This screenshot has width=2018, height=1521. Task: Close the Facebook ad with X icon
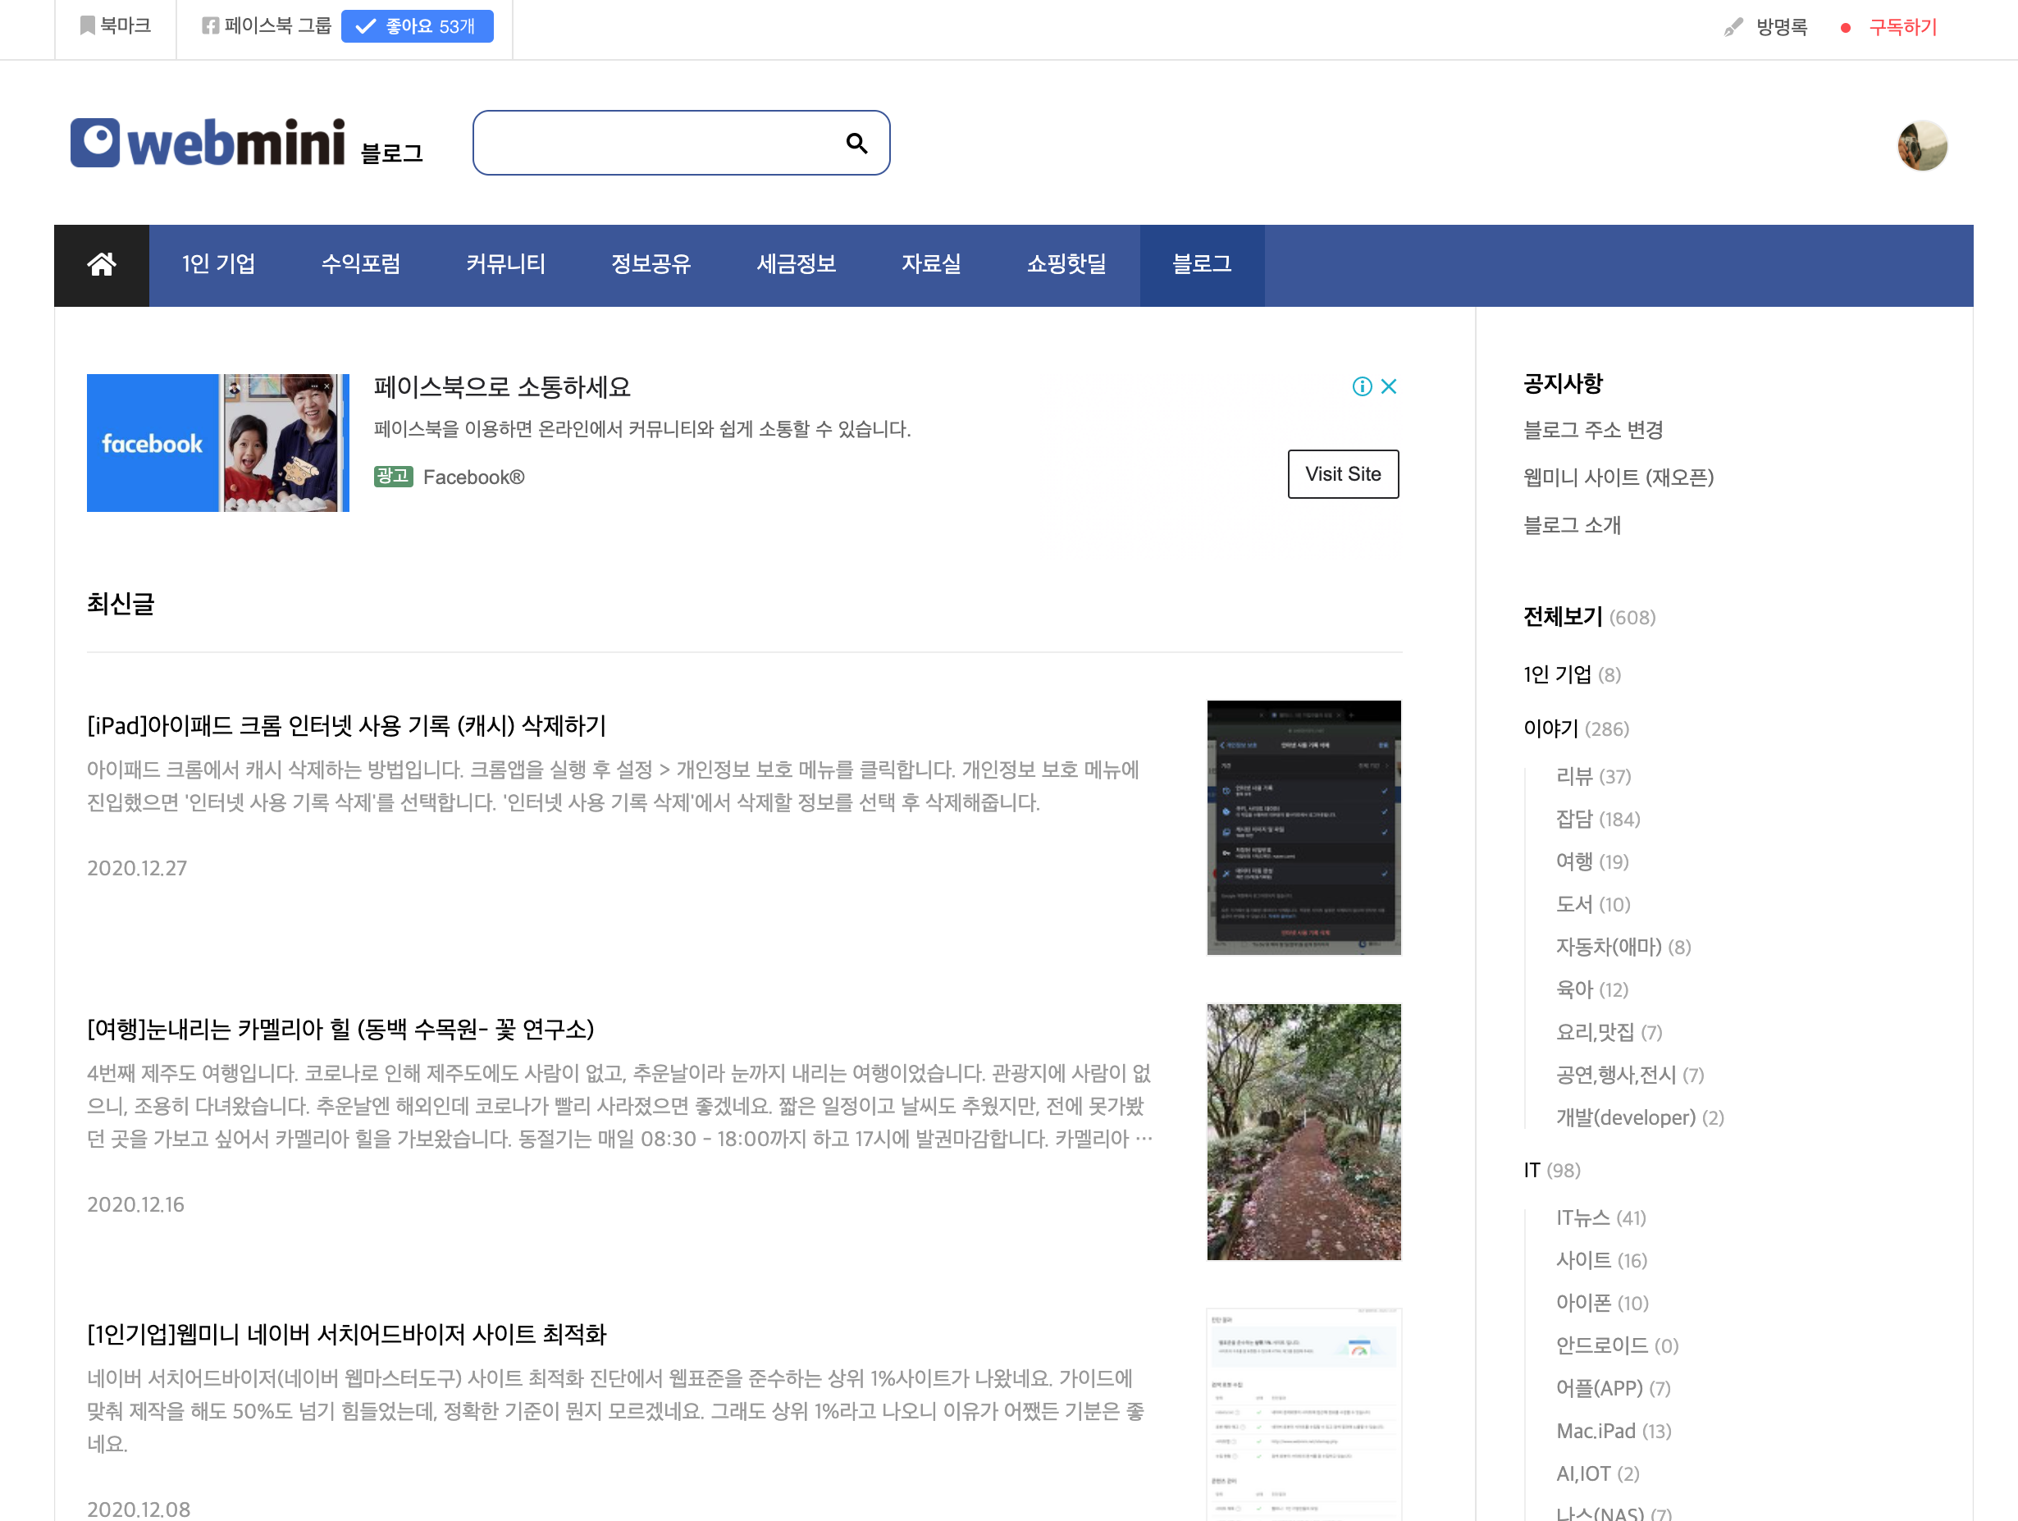[1389, 387]
